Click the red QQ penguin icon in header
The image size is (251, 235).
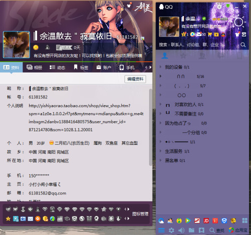223,35
